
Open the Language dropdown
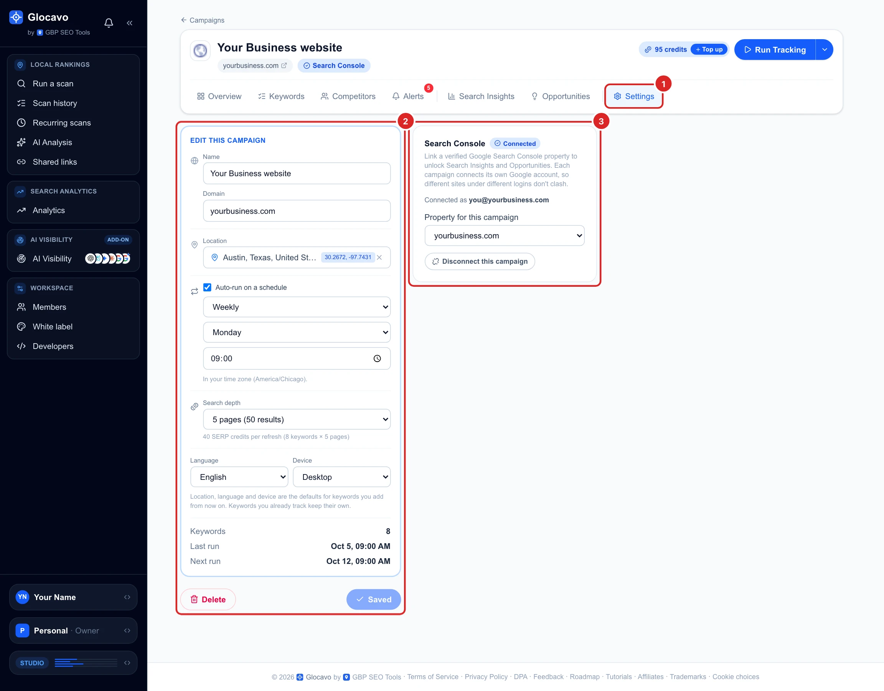(x=239, y=477)
